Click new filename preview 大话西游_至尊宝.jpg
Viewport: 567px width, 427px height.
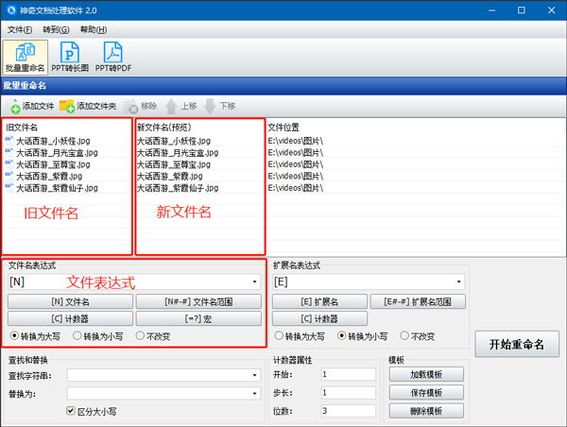click(x=174, y=164)
